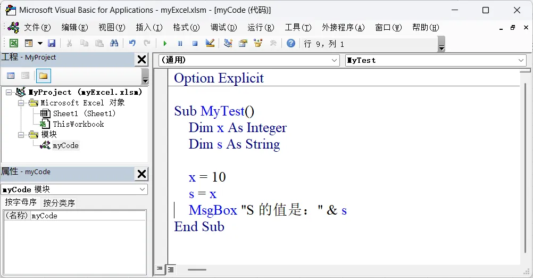This screenshot has width=533, height=278.
Task: Undo the last edit
Action: pos(132,43)
